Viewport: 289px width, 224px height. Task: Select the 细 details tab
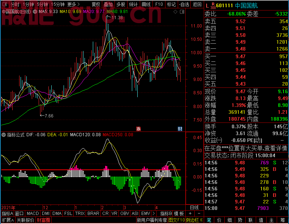point(230,220)
